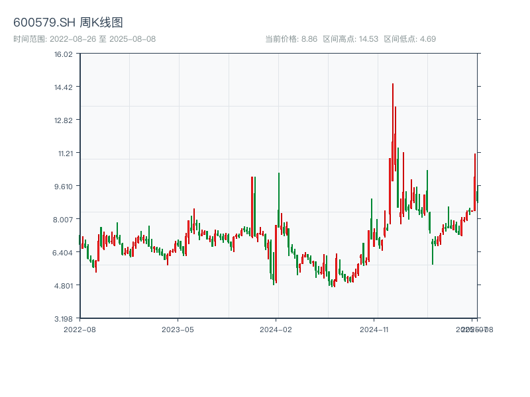530x397 pixels.
Task: Click the chart title 600579.SH 周K线图
Action: click(68, 22)
